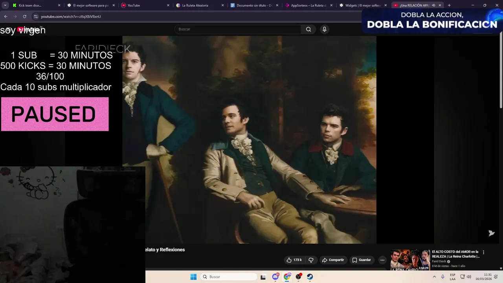Image resolution: width=503 pixels, height=283 pixels.
Task: Open Google Chrome taskbar icon
Action: click(287, 277)
